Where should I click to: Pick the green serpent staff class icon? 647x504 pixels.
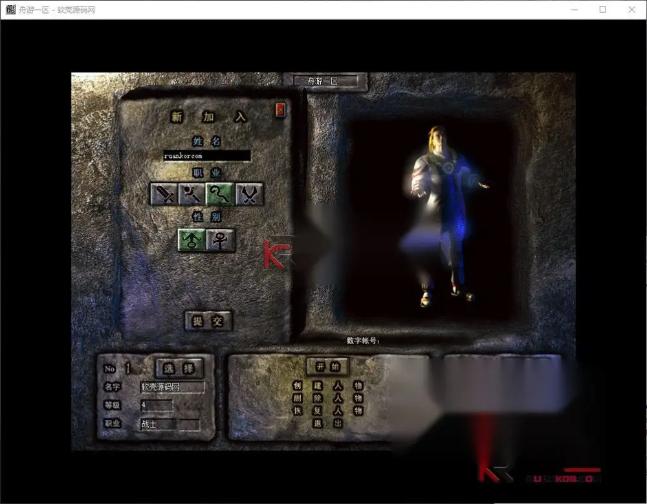tap(220, 194)
